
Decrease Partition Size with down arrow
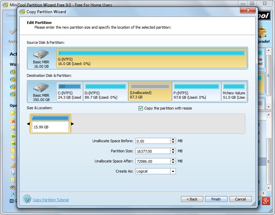[173, 152]
